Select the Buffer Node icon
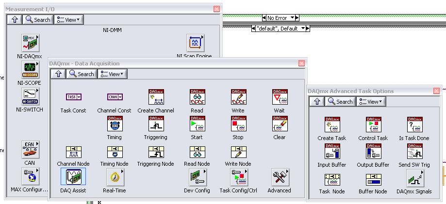This screenshot has height=204, width=446. point(374,180)
